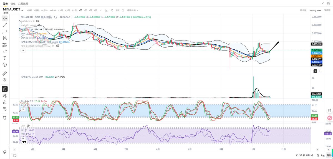Open the horizontal lines tool group
Viewport: 333px width, 159px height.
point(5,31)
